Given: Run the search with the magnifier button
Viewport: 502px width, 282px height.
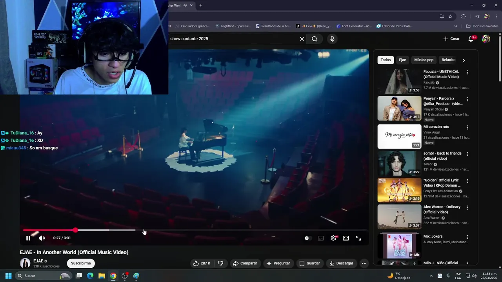Looking at the screenshot, I should (x=315, y=39).
